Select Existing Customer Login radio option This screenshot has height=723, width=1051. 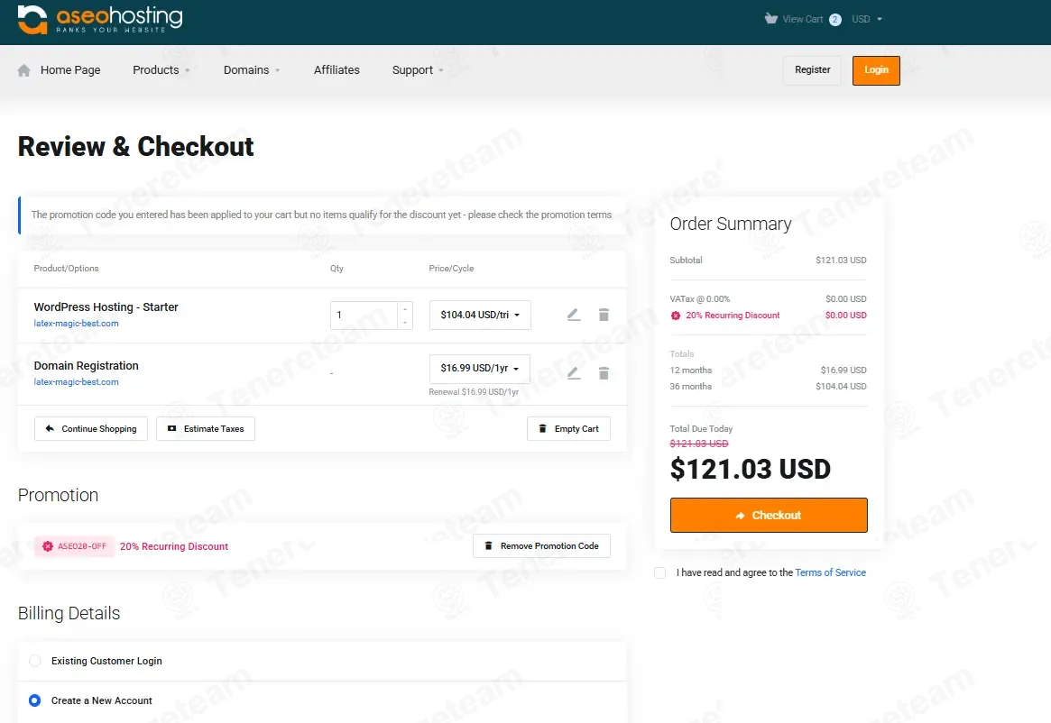point(35,662)
